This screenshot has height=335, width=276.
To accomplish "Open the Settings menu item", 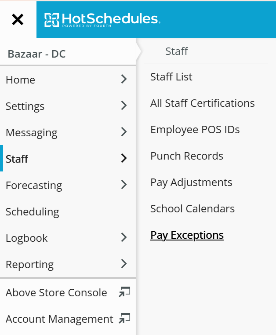I will (68, 106).
